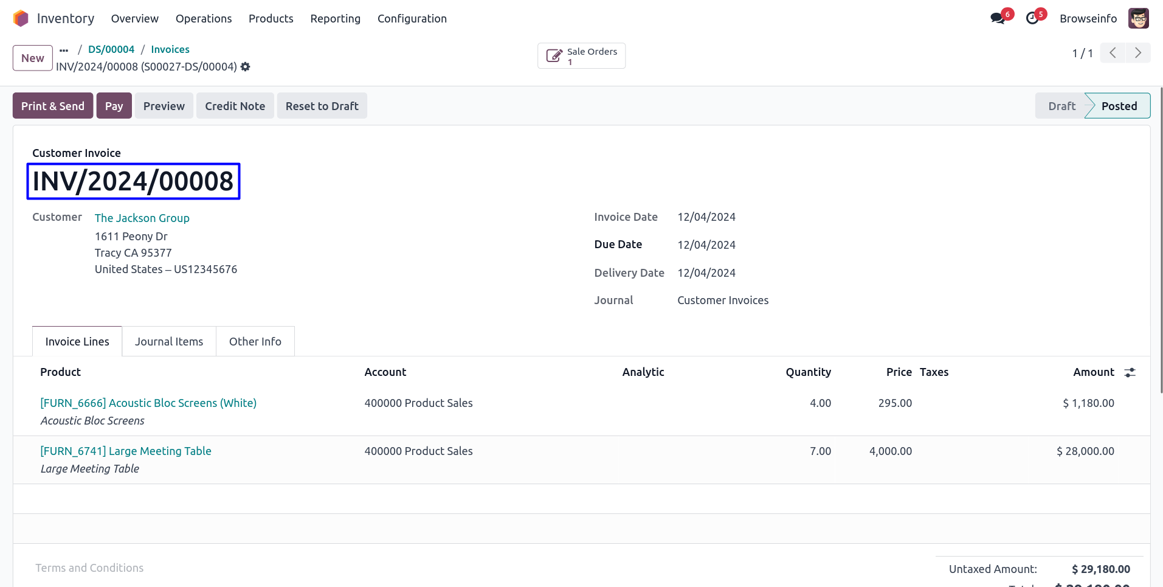
Task: Expand the breadcrumb ellipsis menu
Action: pyautogui.click(x=64, y=50)
